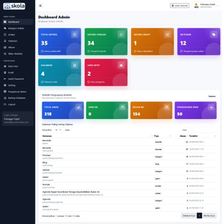Click the Kategori Artikel tag icon
222x224 pixels.
5,28
